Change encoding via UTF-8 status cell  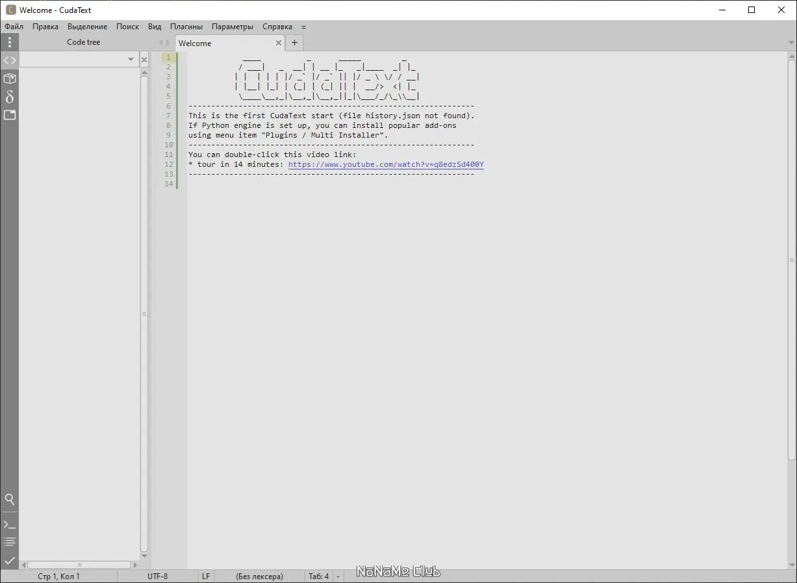[x=157, y=576]
